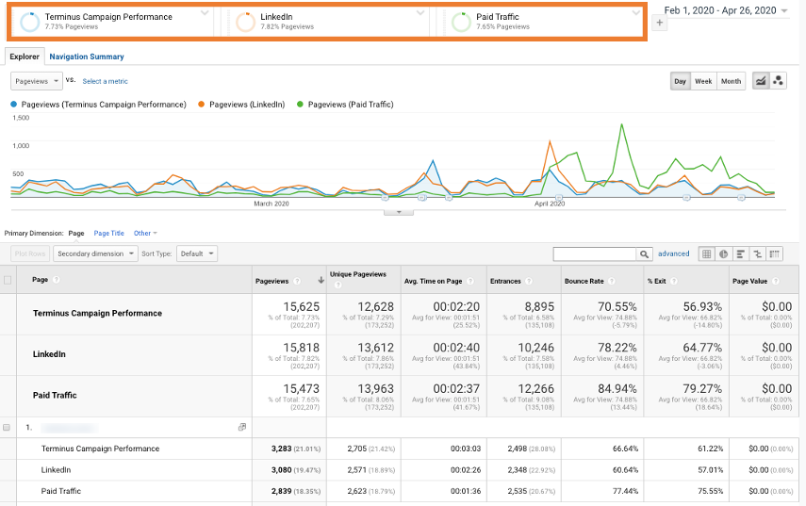Click help icon next to Bounce Rate header
The image size is (806, 506).
(611, 281)
